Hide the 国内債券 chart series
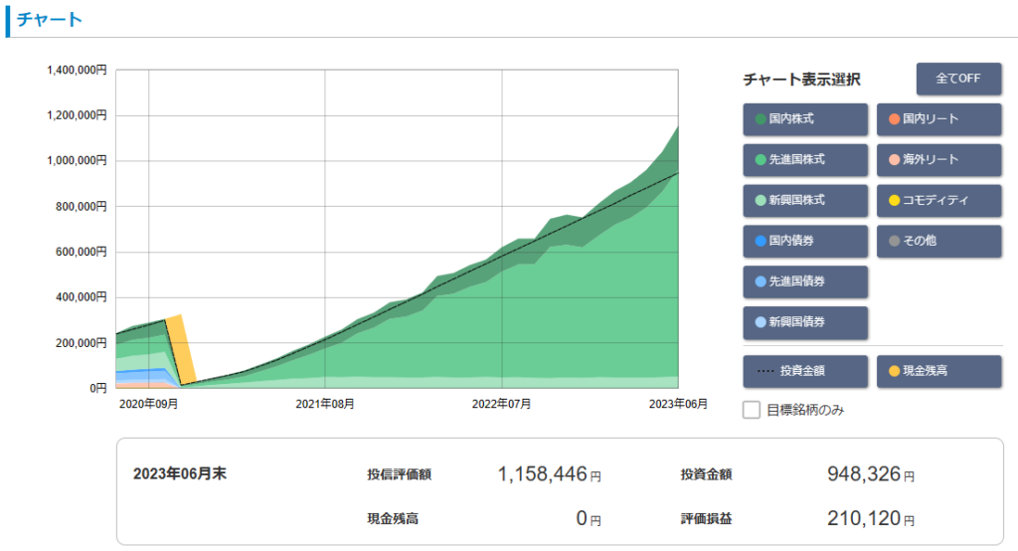The height and width of the screenshot is (551, 1018). tap(805, 241)
